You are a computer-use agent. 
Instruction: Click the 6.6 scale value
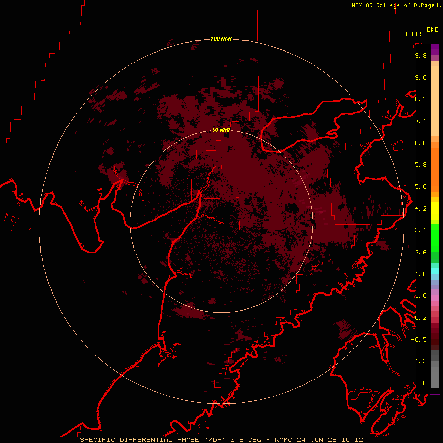(421, 143)
